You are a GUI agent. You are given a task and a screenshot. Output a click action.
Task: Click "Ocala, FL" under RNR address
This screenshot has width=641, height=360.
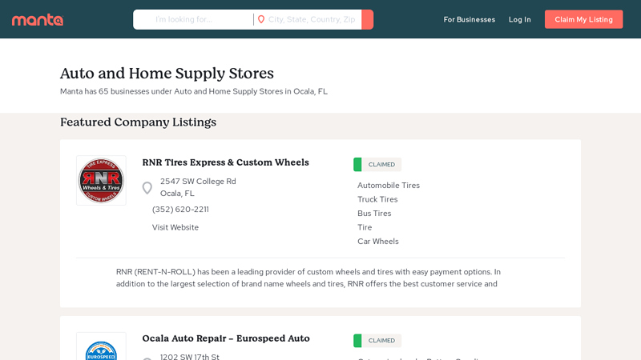tap(177, 193)
